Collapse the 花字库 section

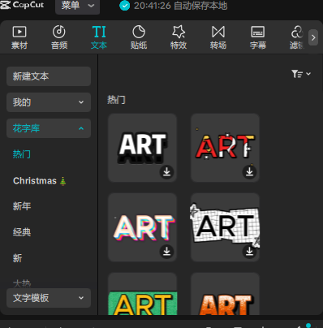click(49, 128)
